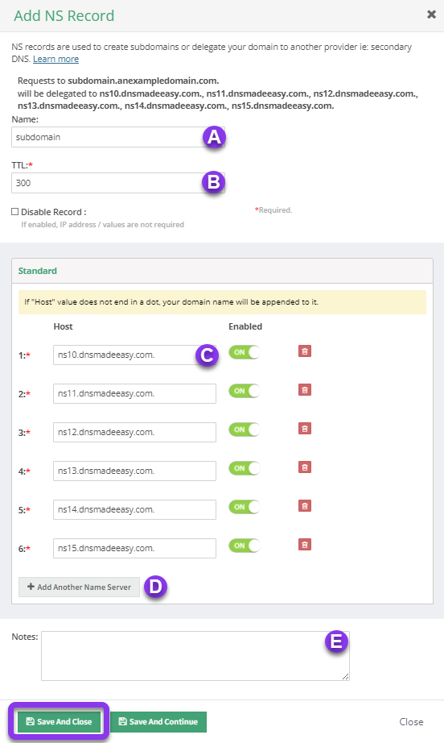The image size is (444, 743).
Task: Remove ns15.dnsmadeeasy.com. using trash icon
Action: pyautogui.click(x=305, y=545)
